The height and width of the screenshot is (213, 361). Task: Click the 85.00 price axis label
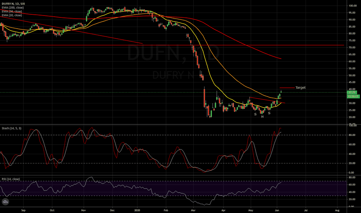click(352, 26)
